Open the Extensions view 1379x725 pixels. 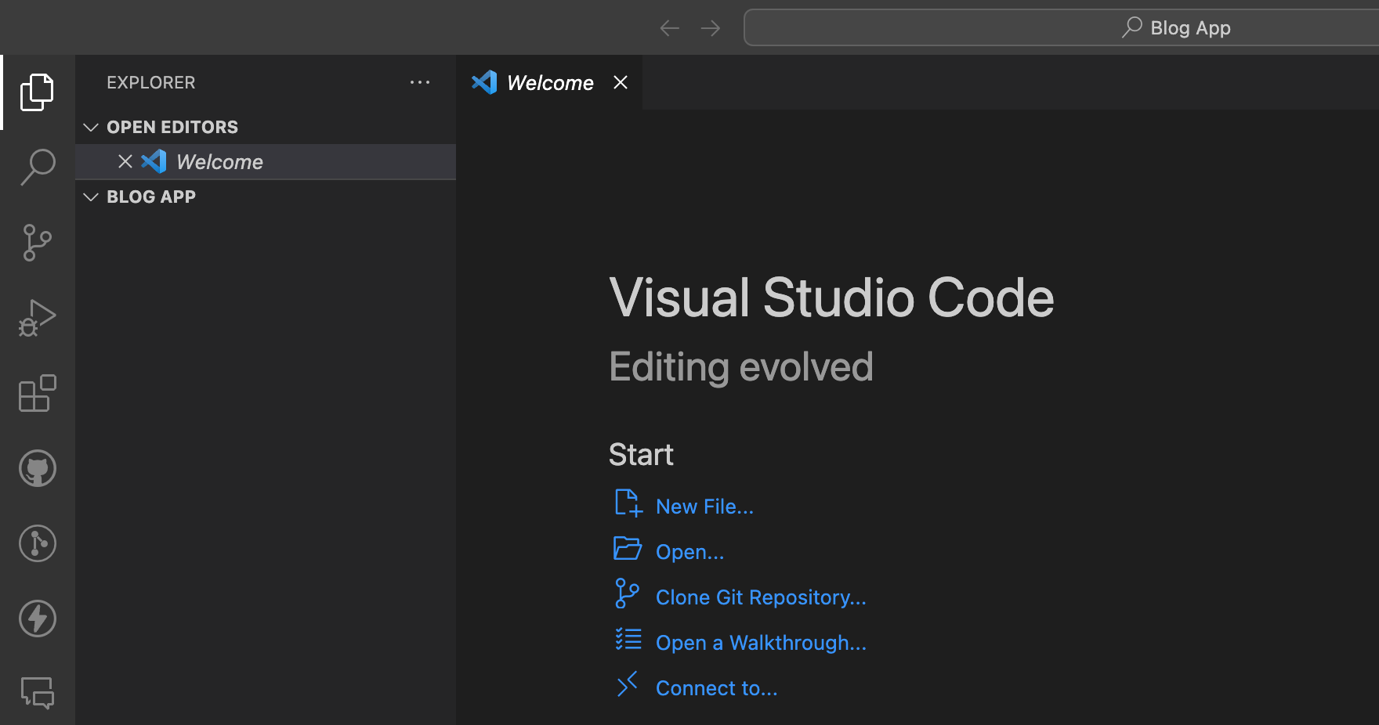coord(38,393)
